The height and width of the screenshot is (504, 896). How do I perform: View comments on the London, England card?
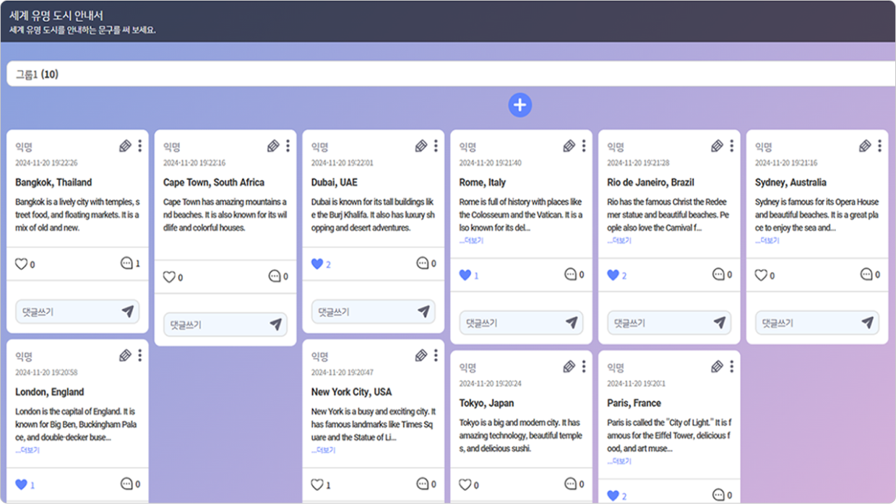coord(126,484)
